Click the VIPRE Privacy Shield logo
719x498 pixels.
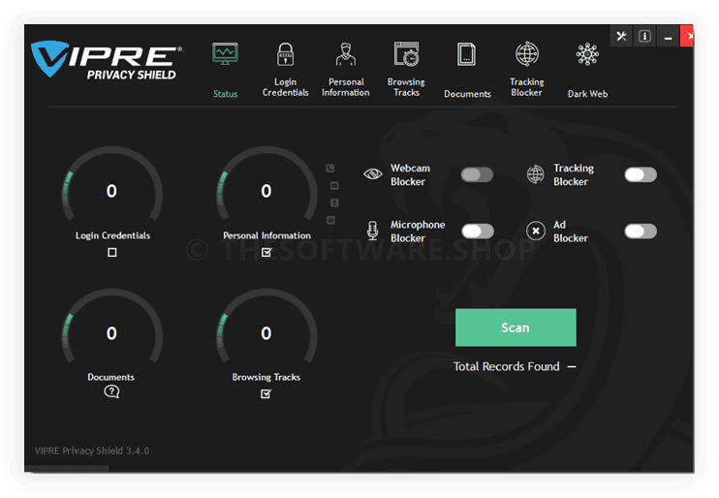[x=105, y=59]
